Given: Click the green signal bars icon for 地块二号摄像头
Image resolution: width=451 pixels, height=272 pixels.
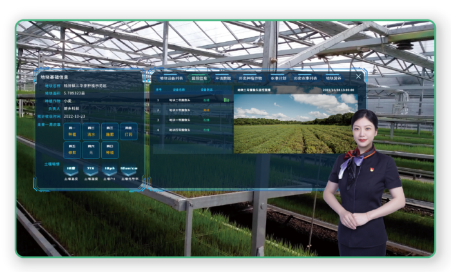Looking at the screenshot, I should (226, 101).
